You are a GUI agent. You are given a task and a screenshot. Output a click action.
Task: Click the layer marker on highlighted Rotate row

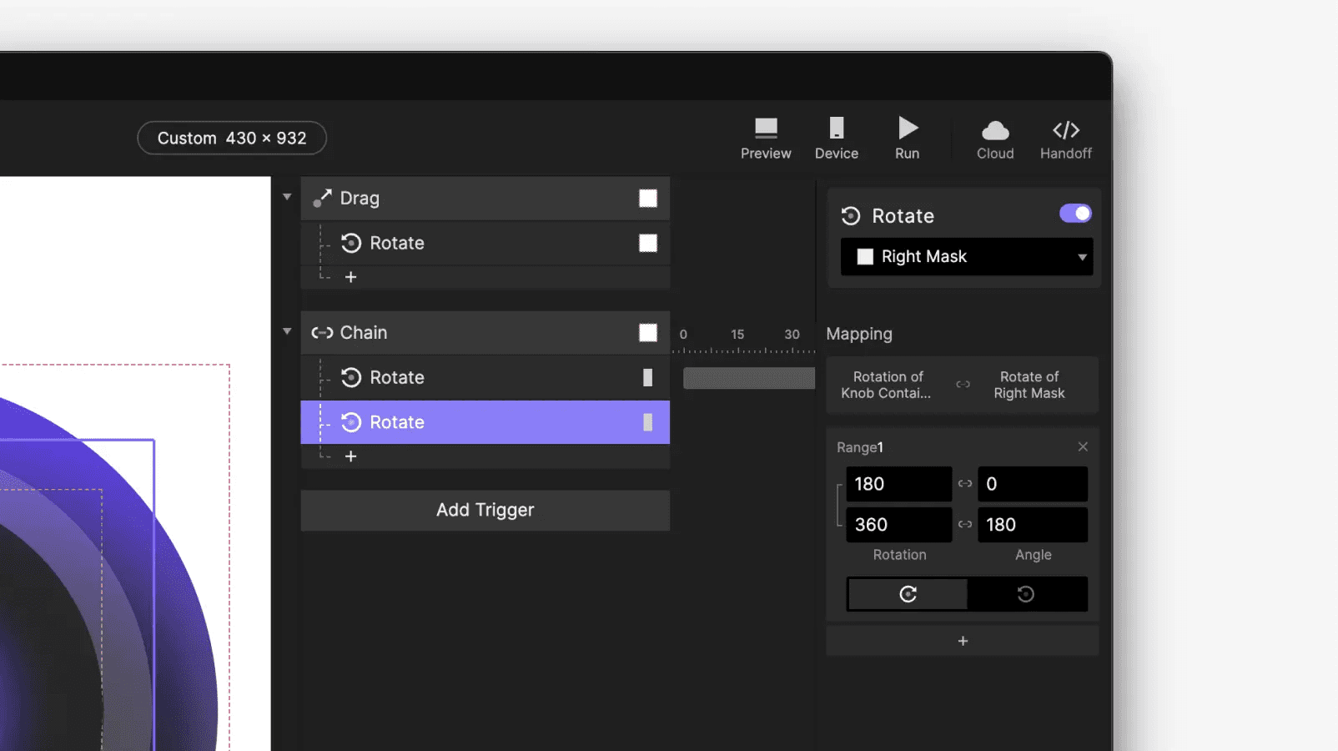coord(647,422)
